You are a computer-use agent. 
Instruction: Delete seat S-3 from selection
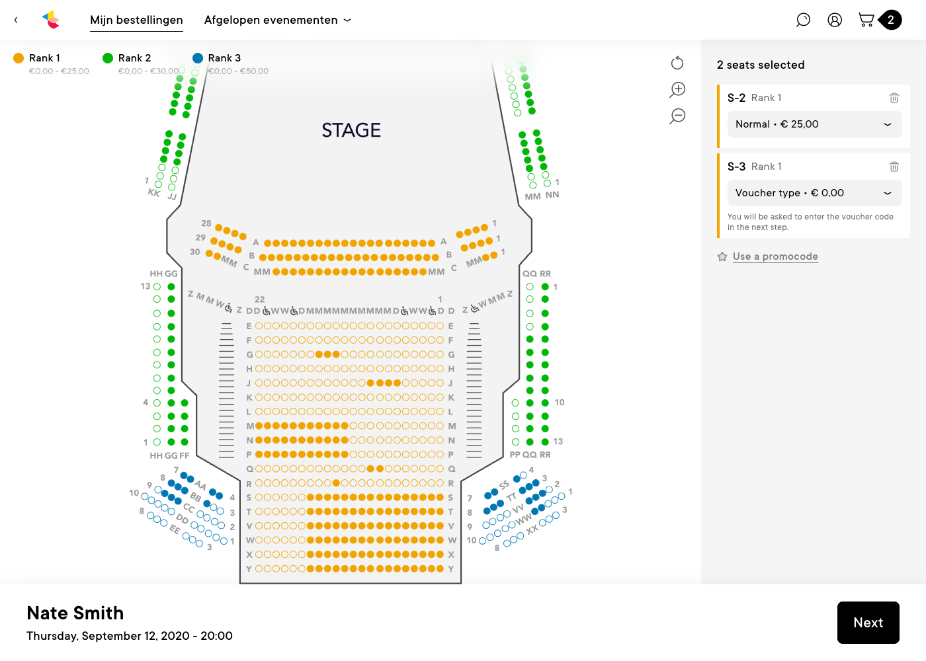pyautogui.click(x=894, y=167)
